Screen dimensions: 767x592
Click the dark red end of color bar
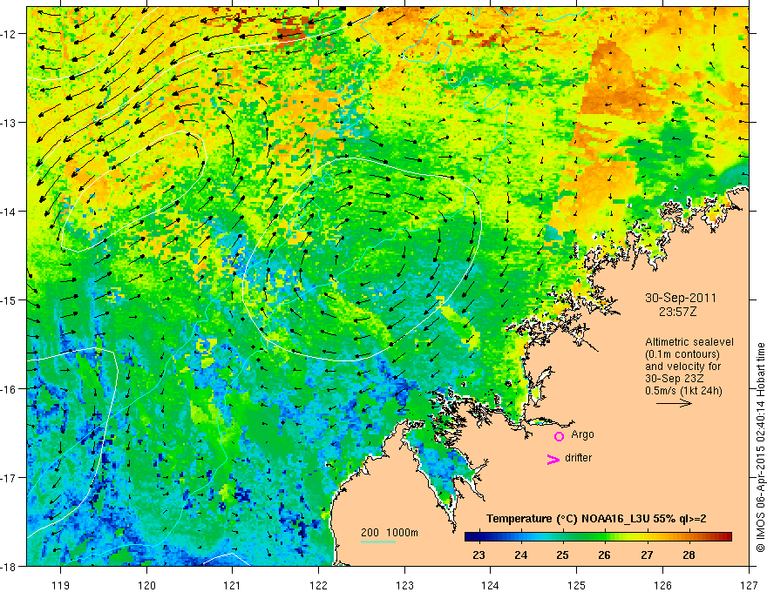[728, 537]
